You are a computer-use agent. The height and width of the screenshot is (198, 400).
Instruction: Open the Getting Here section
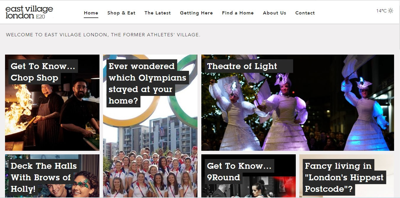point(196,13)
